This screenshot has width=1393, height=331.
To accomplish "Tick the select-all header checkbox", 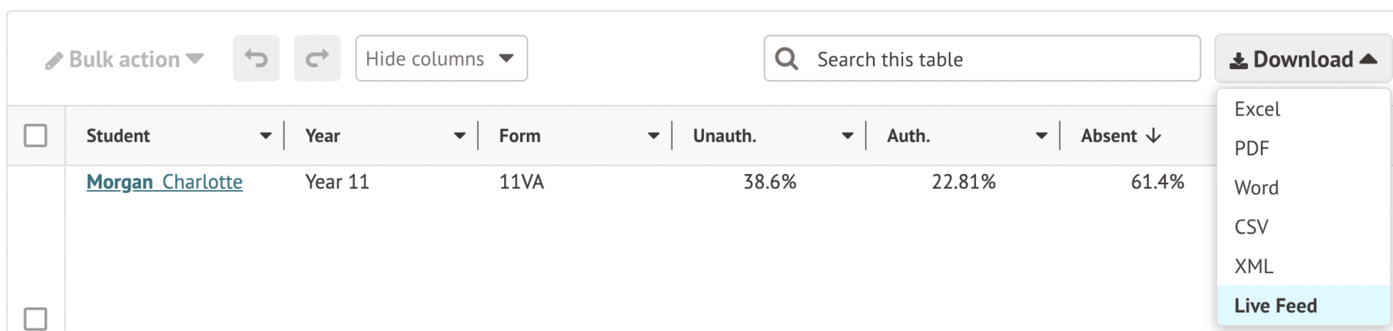I will (36, 136).
